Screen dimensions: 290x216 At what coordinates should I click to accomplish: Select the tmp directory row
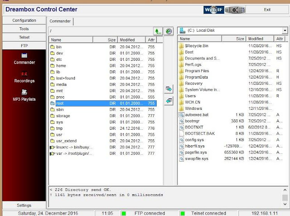(x=103, y=128)
